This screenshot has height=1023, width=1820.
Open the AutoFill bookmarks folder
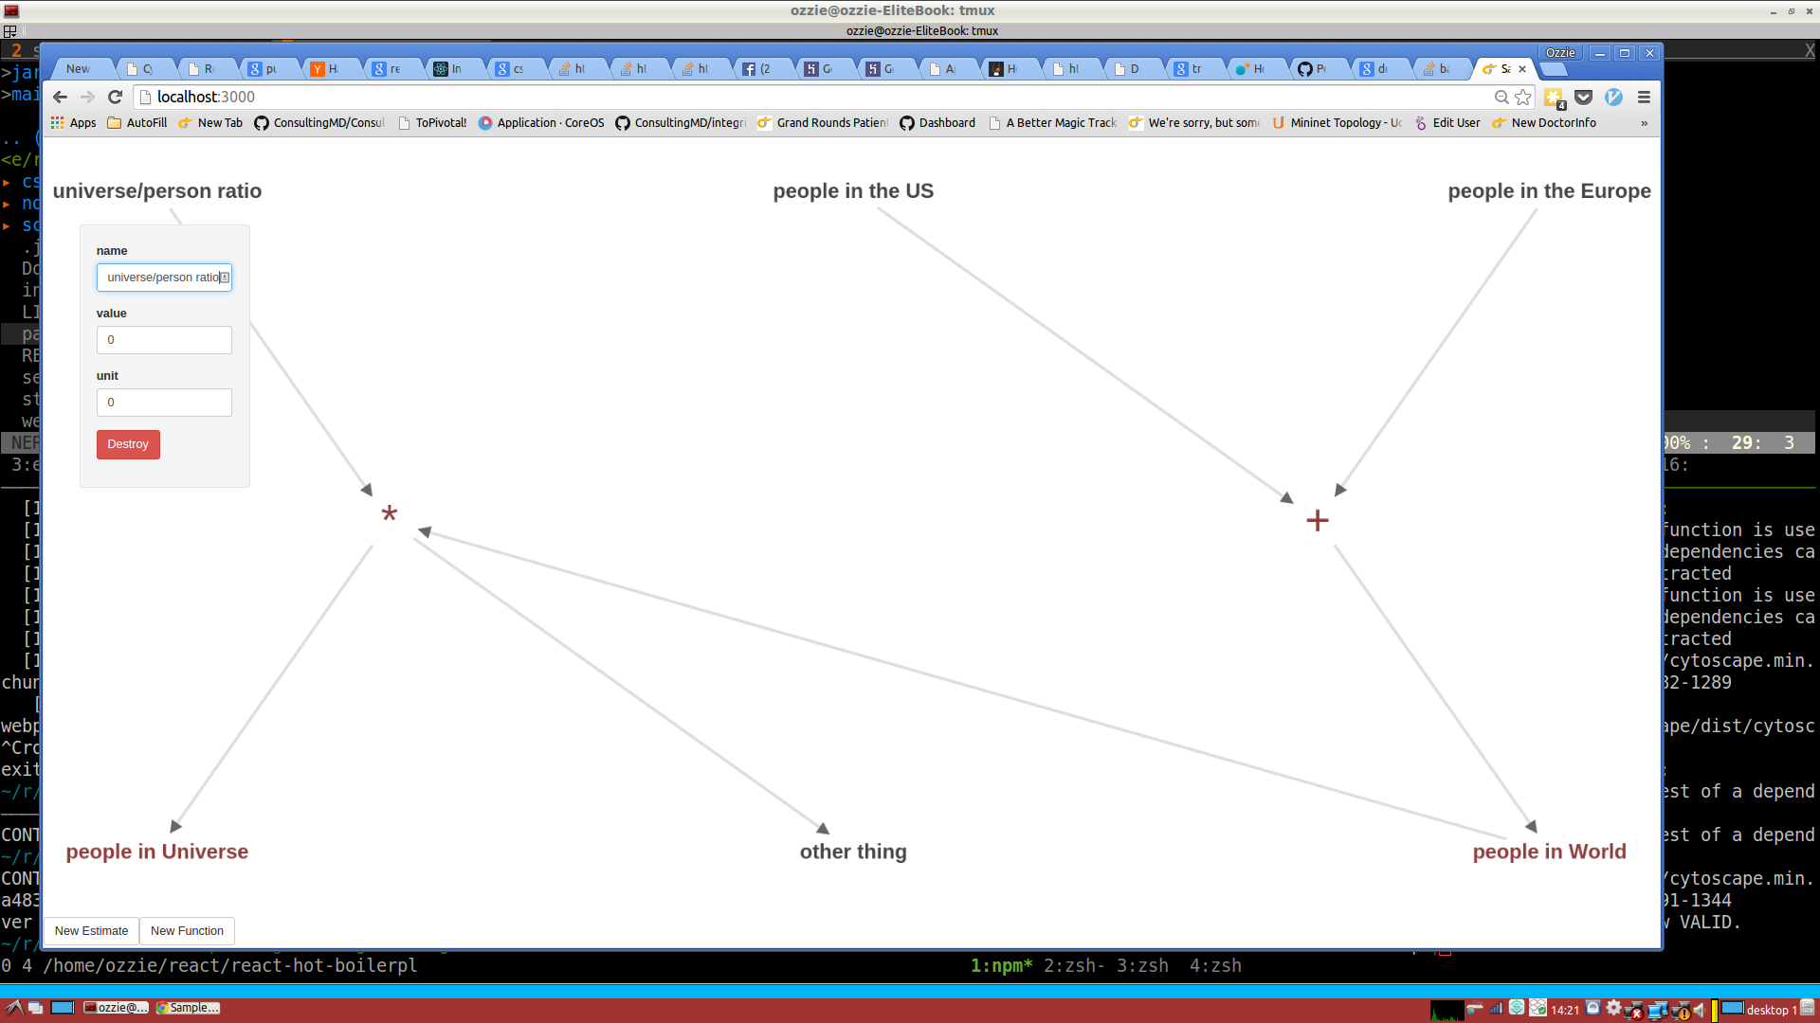pyautogui.click(x=137, y=123)
